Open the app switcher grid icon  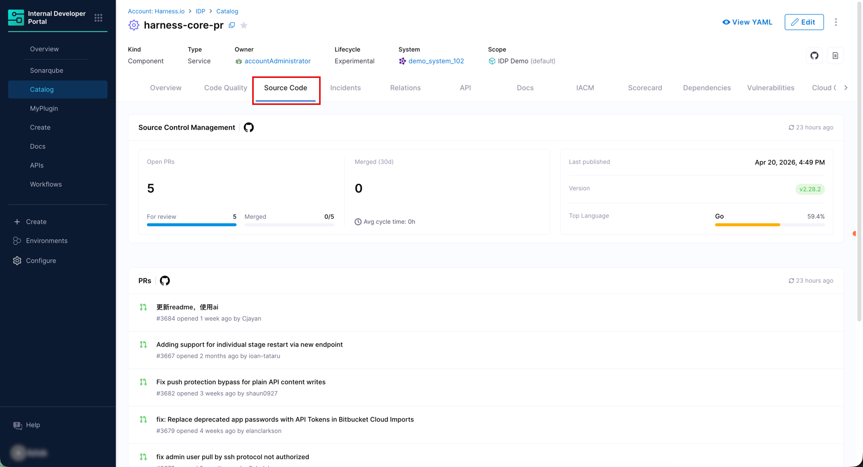[98, 18]
